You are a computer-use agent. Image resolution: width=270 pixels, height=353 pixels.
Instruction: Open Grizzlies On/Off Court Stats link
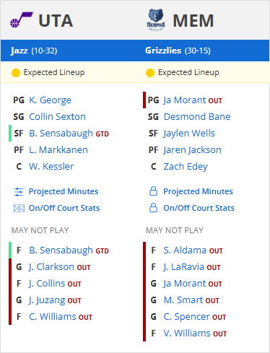tap(199, 208)
